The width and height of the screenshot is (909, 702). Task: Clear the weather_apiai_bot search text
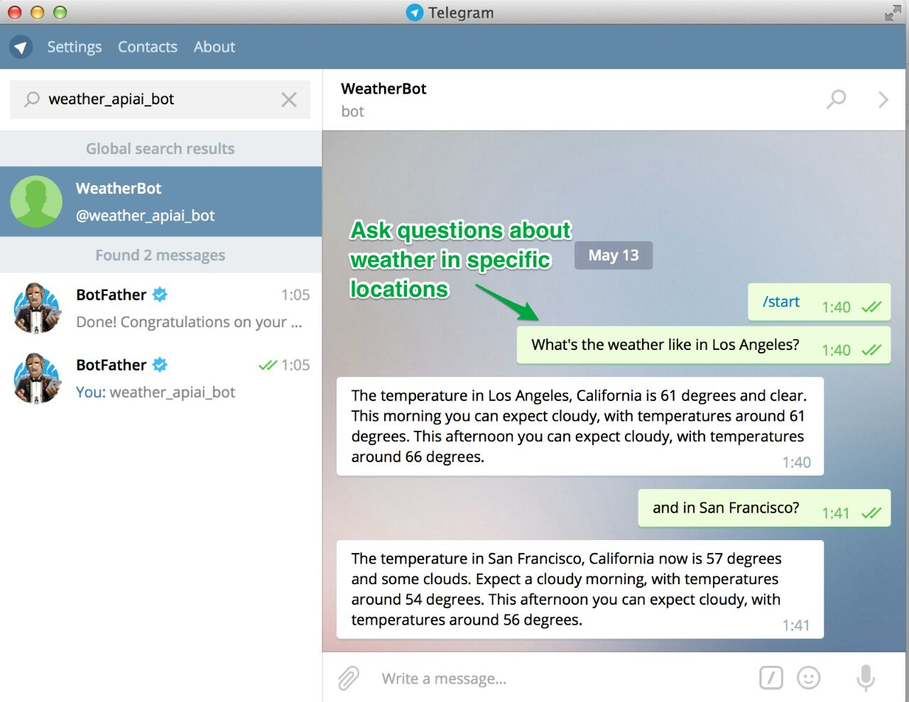click(289, 99)
